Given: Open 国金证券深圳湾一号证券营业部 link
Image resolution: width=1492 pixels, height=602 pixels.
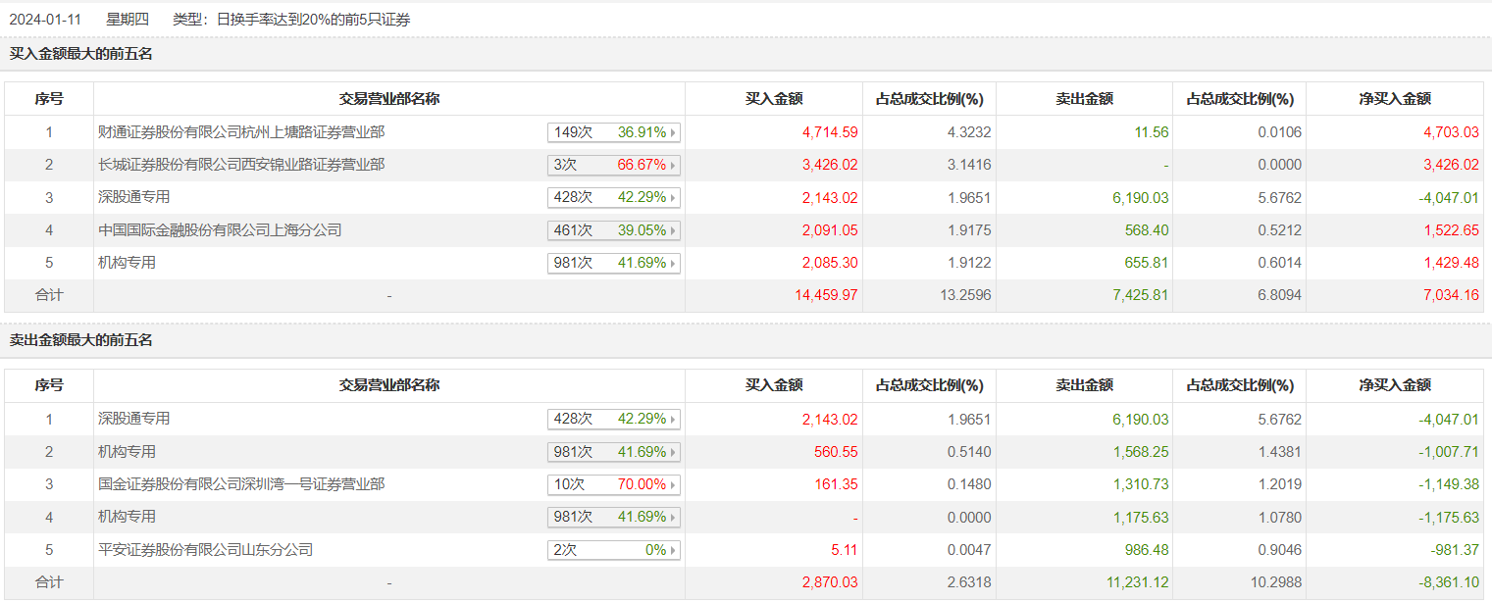Looking at the screenshot, I should (x=241, y=484).
